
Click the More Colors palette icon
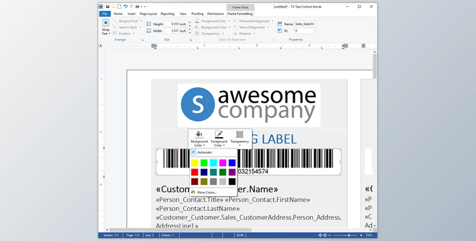[x=193, y=192]
